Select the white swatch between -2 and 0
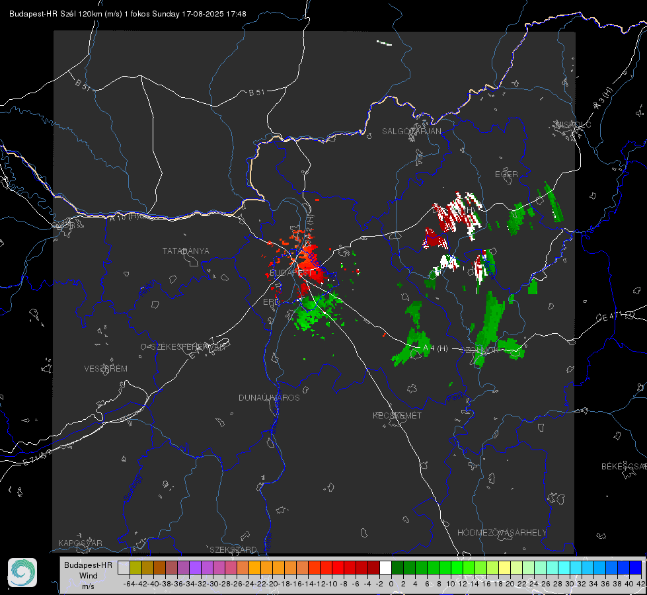Viewport: 647px width, 595px height. pyautogui.click(x=385, y=567)
